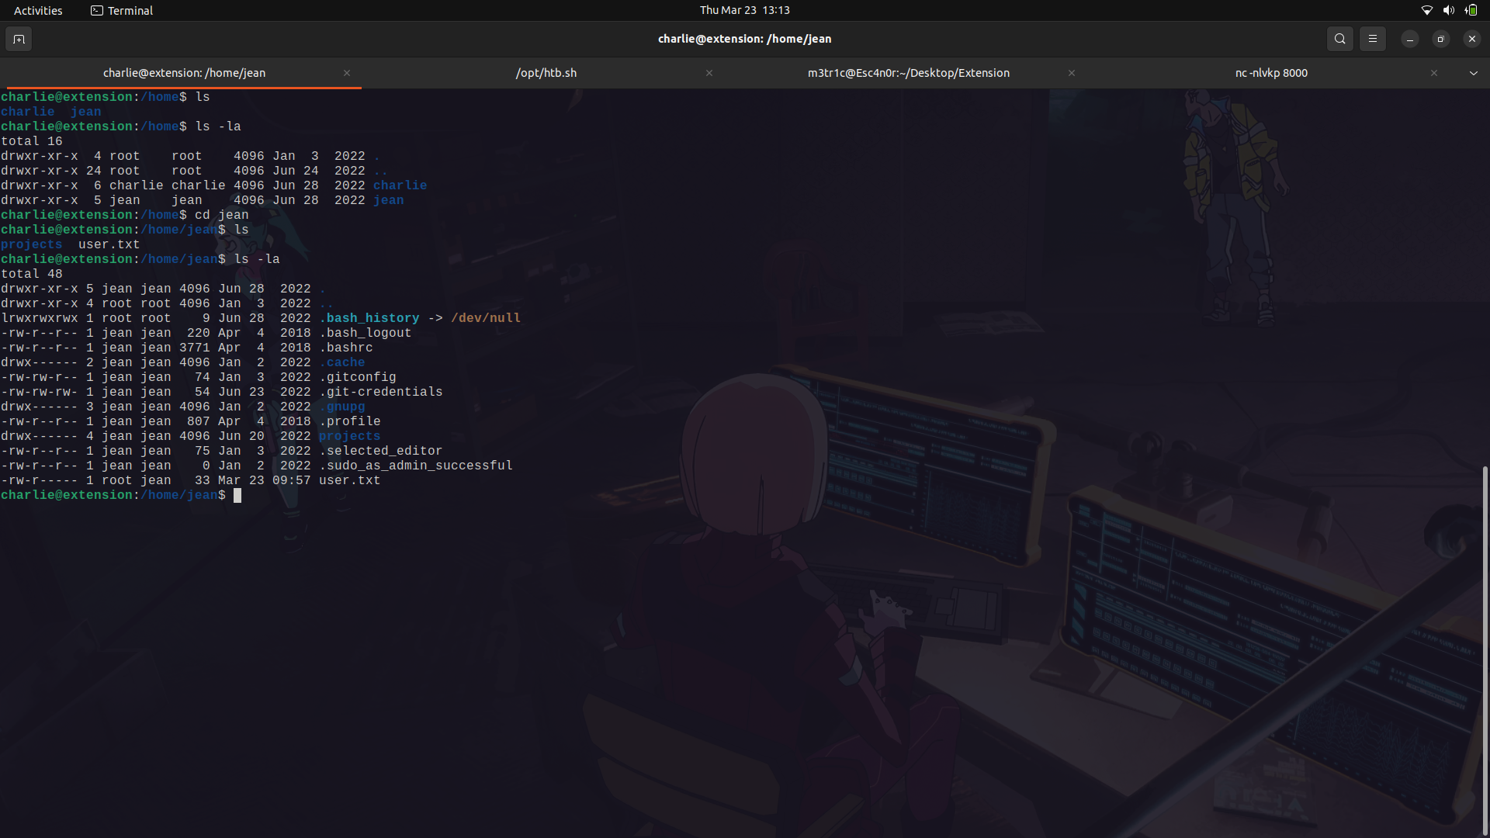Open the hamburger menu in the terminal header
Screen dimensions: 1490x838
click(1372, 39)
